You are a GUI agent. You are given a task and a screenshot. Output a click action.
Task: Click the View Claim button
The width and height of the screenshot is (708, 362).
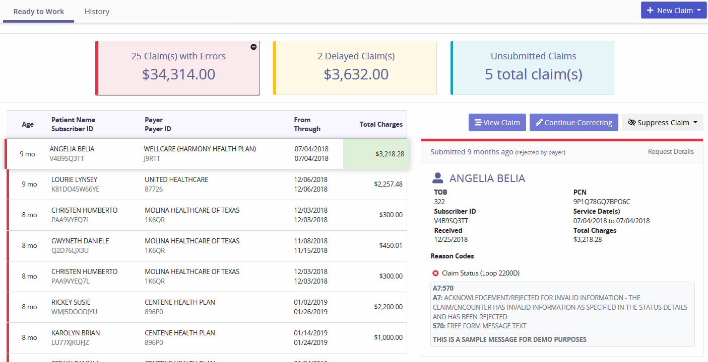(497, 122)
